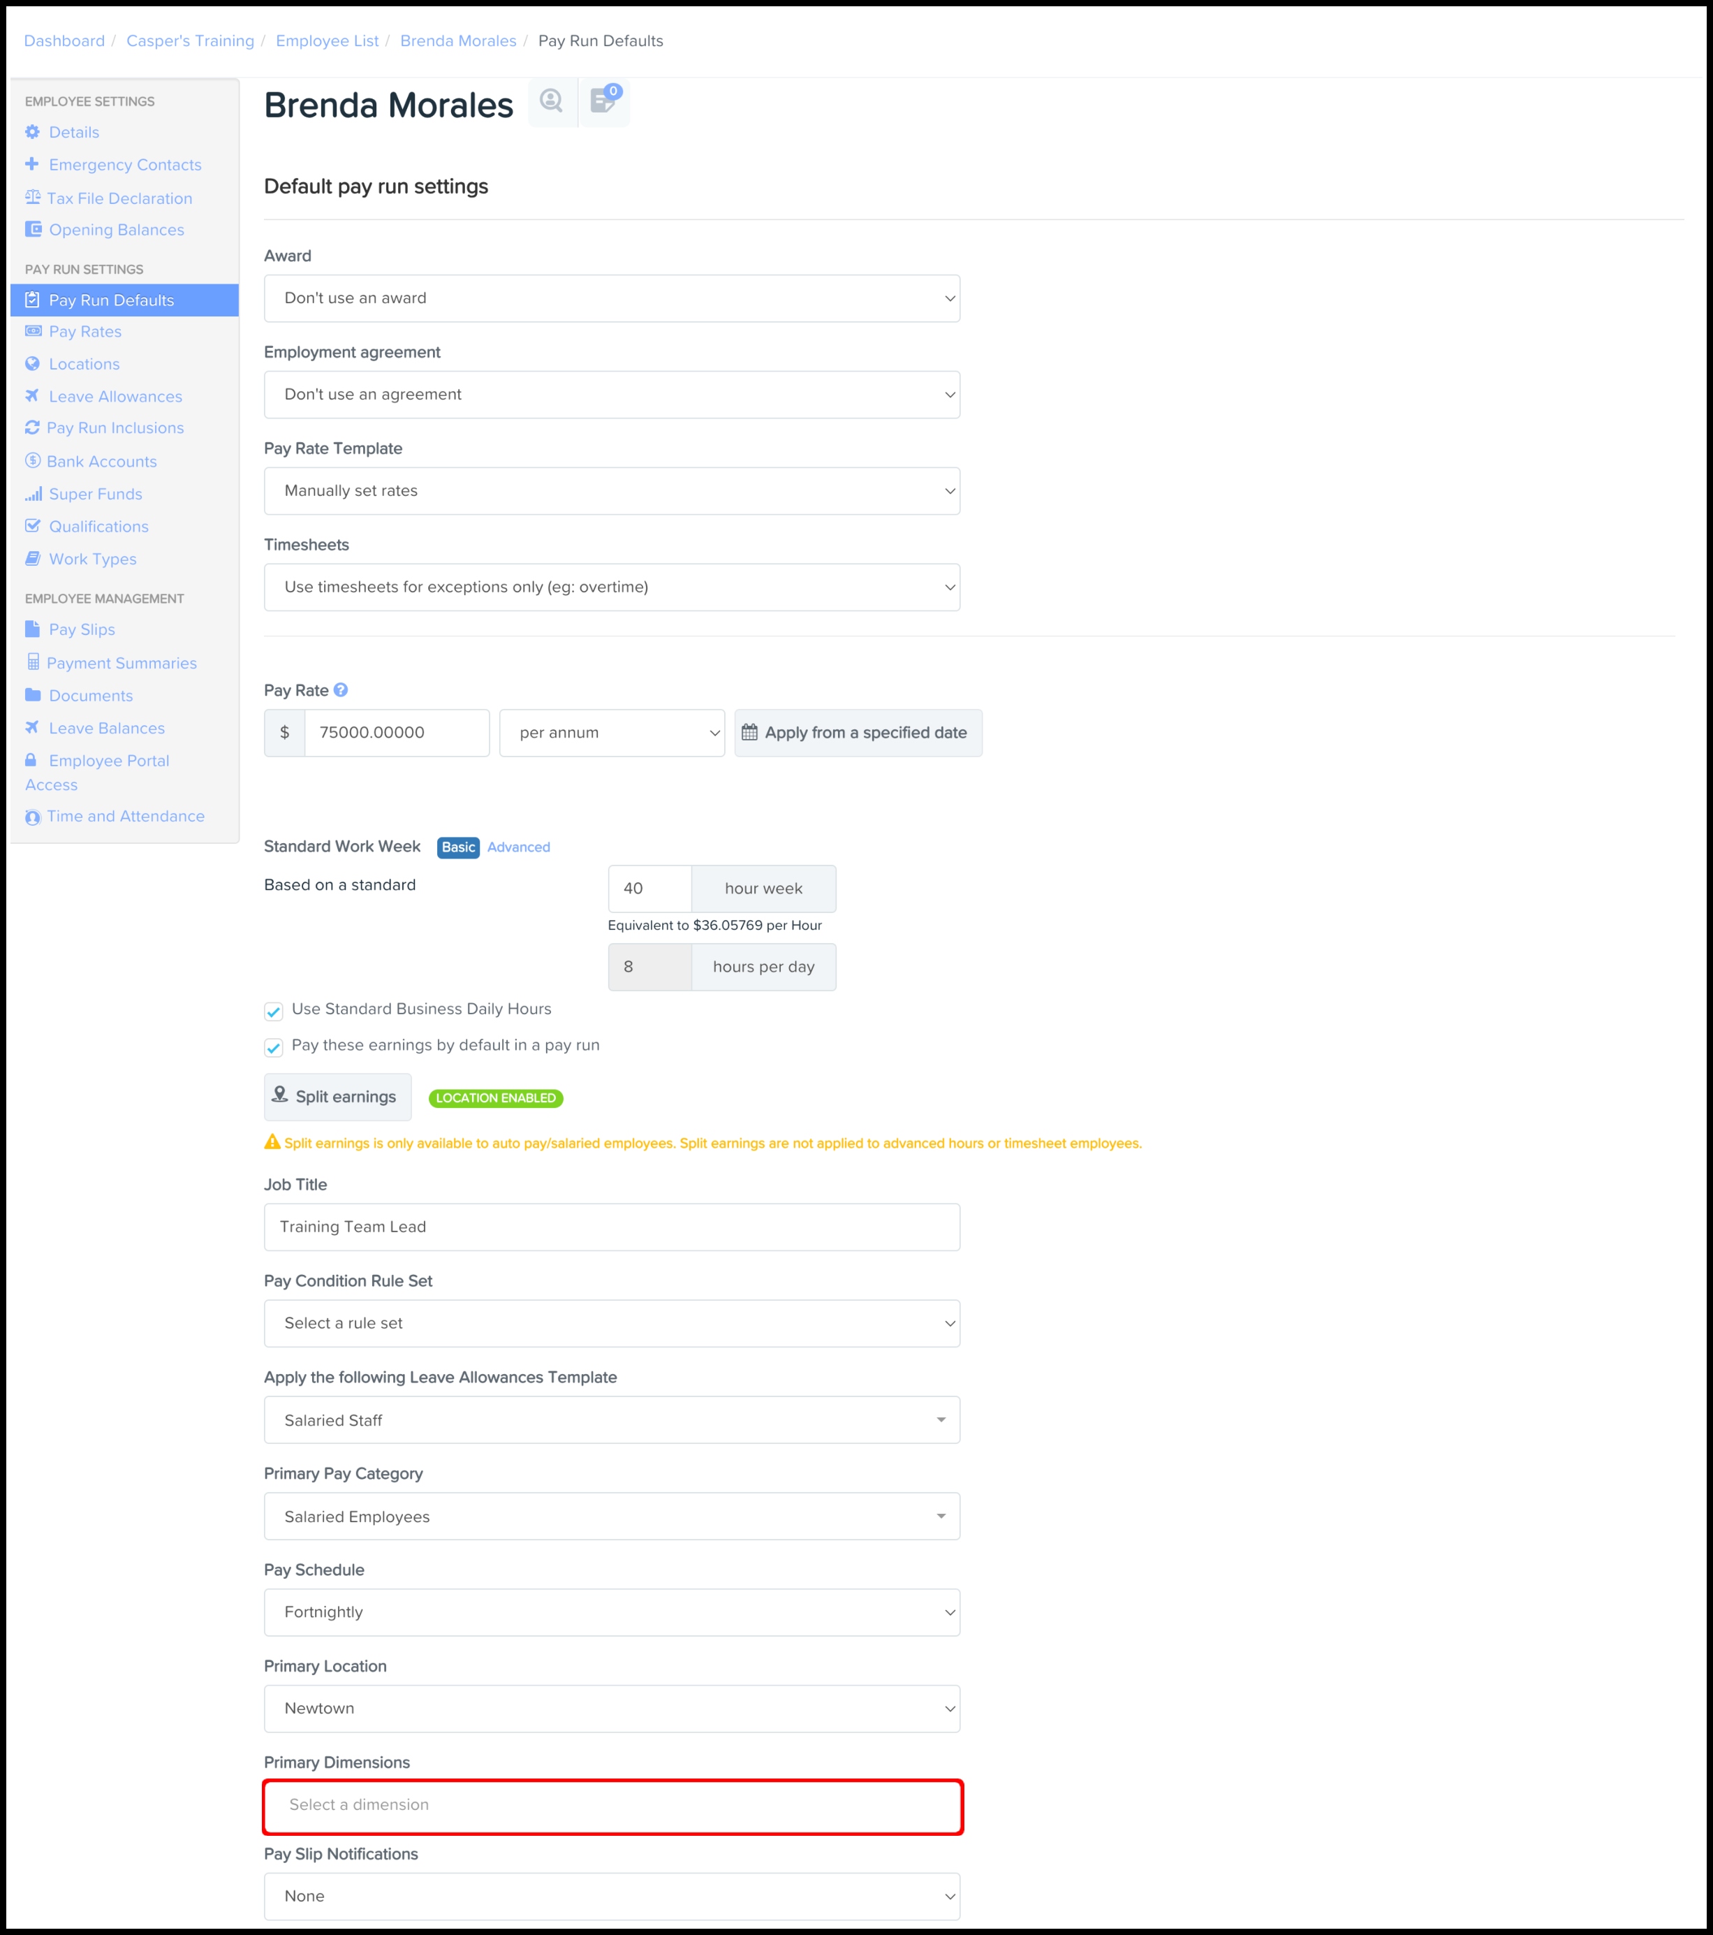
Task: Click the Split earnings button
Action: click(x=338, y=1096)
